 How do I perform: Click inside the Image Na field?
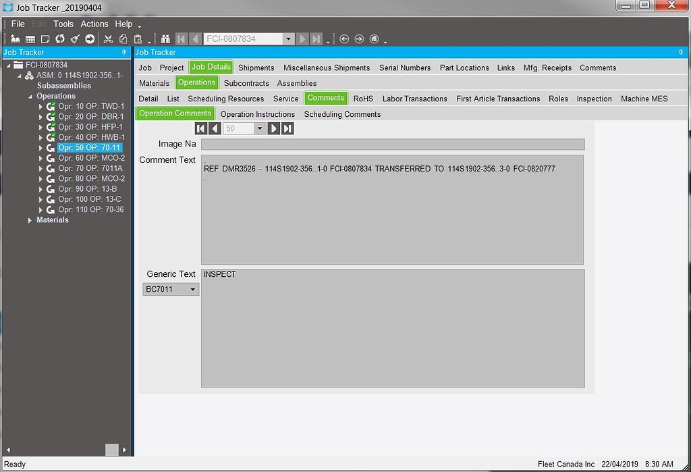tap(391, 144)
